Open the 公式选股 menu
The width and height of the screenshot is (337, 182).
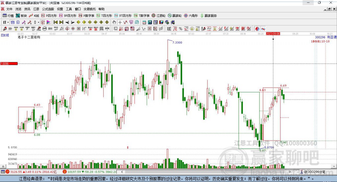pyautogui.click(x=48, y=9)
